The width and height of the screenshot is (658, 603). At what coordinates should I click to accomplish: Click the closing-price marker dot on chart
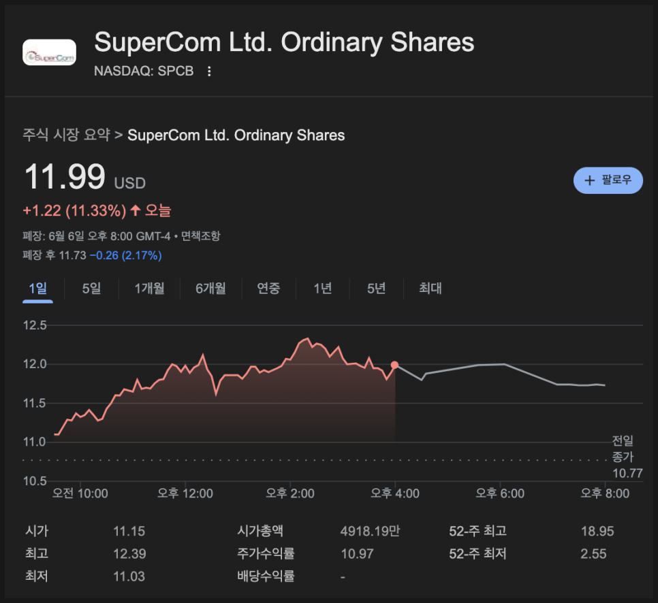[394, 365]
